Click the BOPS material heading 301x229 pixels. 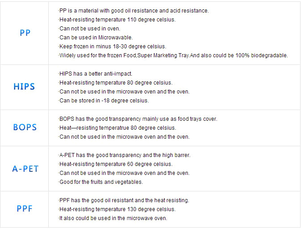[x=25, y=127]
